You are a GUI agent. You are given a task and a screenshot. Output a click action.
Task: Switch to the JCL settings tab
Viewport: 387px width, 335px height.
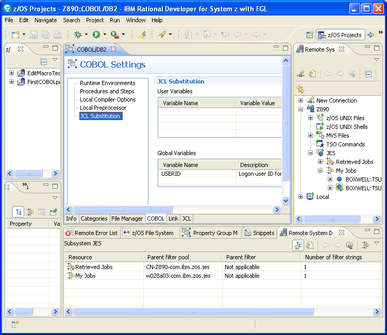coord(187,219)
